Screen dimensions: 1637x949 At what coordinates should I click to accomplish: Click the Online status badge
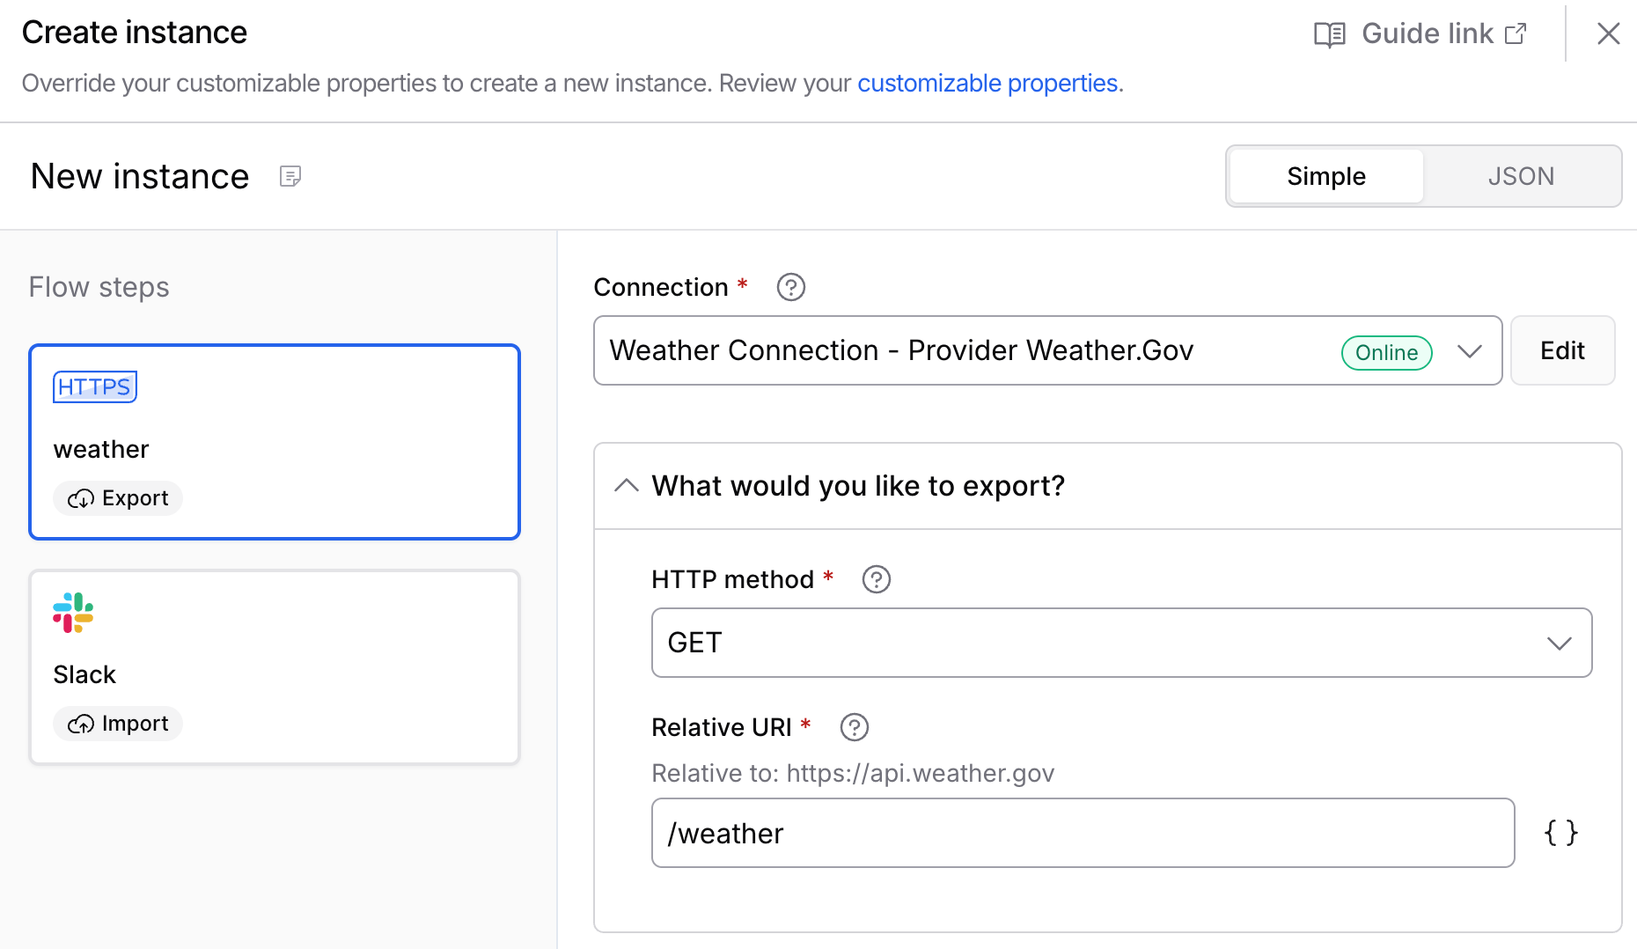click(1386, 352)
